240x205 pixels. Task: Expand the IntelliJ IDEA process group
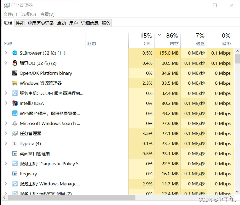pyautogui.click(x=6, y=103)
